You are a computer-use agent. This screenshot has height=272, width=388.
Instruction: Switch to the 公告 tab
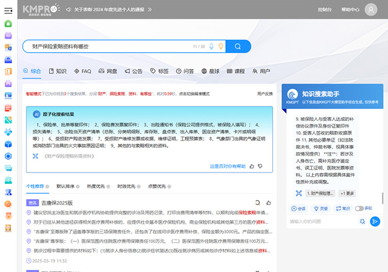point(134,71)
